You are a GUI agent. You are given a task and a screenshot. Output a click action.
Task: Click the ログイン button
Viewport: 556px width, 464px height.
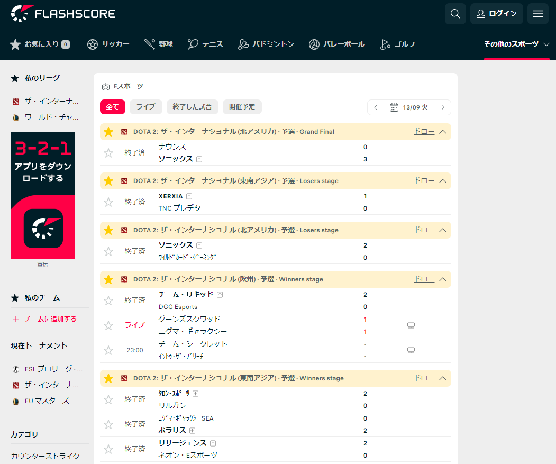click(x=496, y=14)
